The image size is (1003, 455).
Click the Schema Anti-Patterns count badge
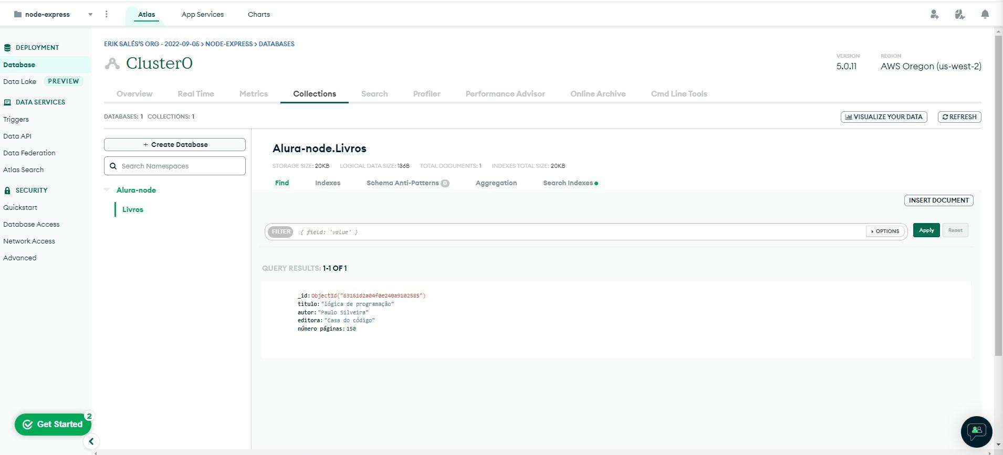click(445, 183)
